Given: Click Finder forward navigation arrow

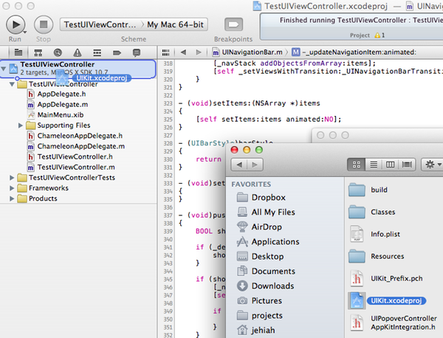Looking at the screenshot, I should click(255, 165).
